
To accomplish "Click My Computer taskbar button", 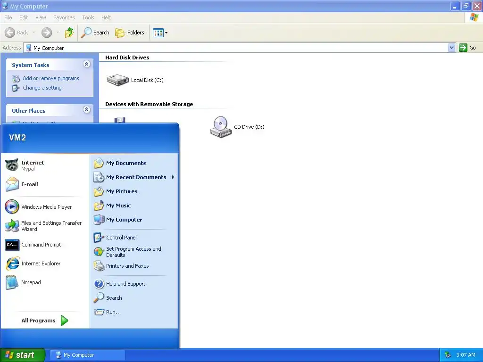I will point(87,355).
